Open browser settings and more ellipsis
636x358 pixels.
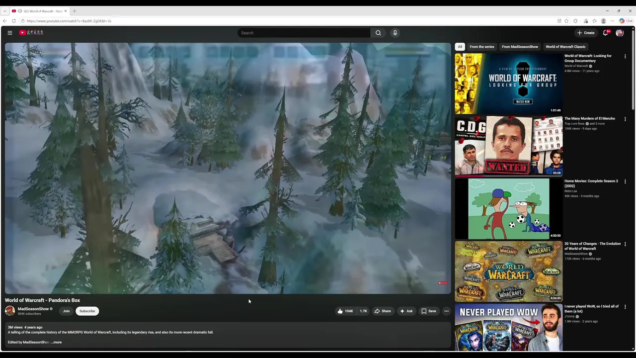point(613,21)
